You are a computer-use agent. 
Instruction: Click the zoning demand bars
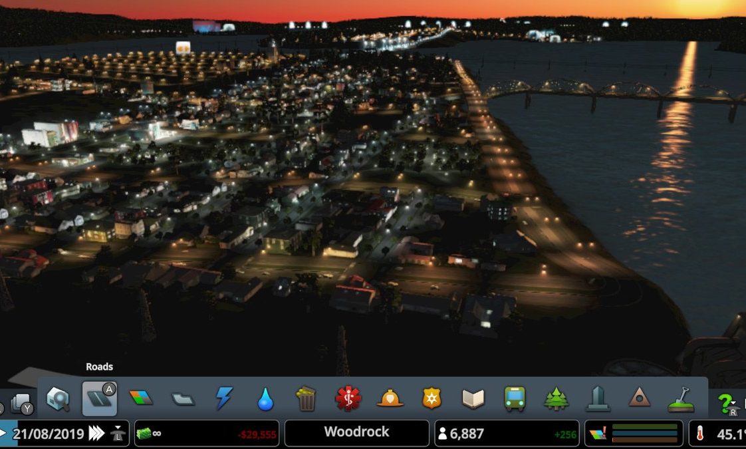[x=645, y=433]
